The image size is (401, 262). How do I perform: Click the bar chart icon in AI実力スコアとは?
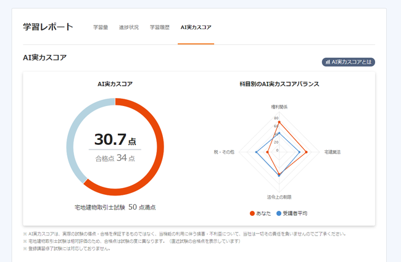point(328,62)
